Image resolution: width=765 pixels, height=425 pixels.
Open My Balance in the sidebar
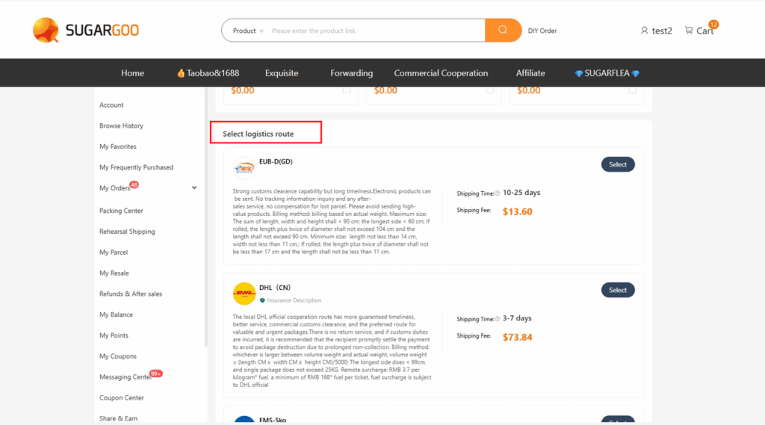[x=116, y=314]
